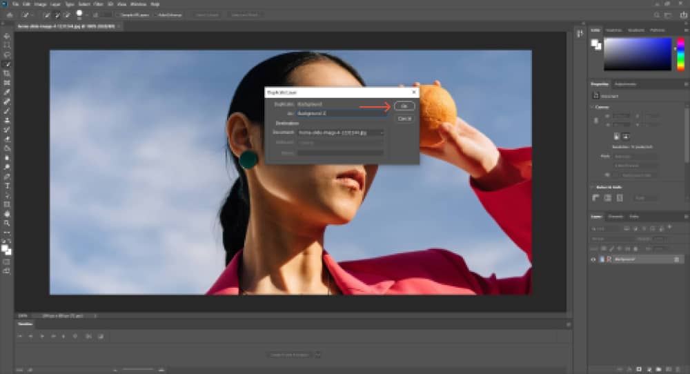Confirm with OK in Duplicate Layer dialog
Image resolution: width=690 pixels, height=374 pixels.
click(x=404, y=106)
